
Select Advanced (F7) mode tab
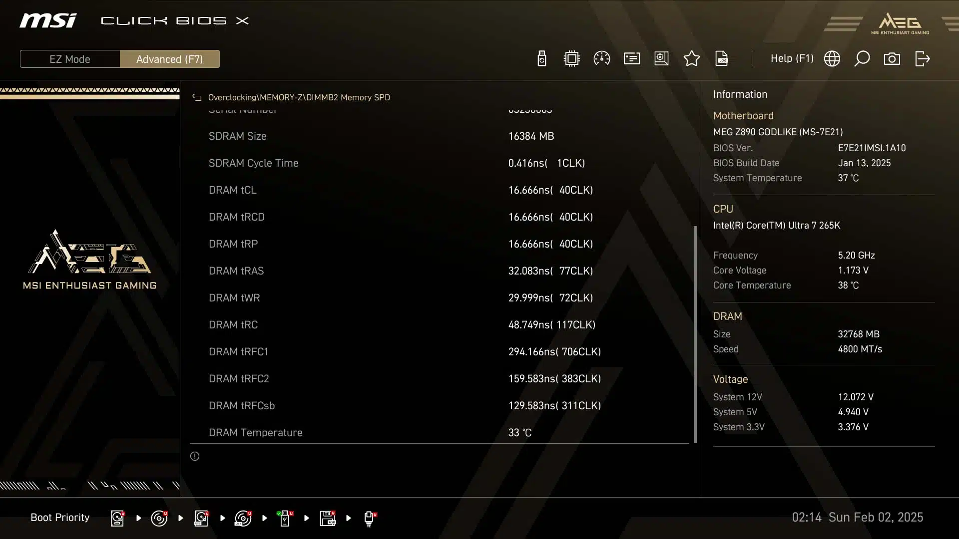click(x=170, y=59)
